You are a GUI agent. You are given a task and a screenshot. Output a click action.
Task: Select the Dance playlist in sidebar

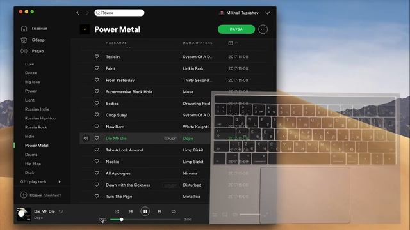[x=31, y=73]
